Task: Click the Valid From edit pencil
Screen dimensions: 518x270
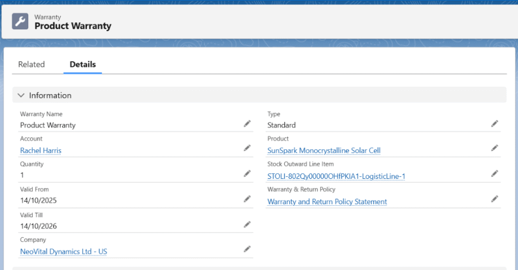Action: point(247,199)
